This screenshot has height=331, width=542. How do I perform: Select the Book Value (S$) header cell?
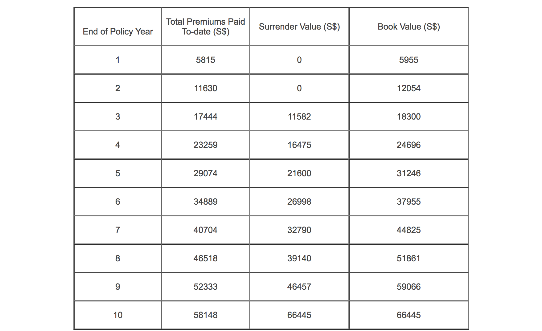(x=409, y=27)
